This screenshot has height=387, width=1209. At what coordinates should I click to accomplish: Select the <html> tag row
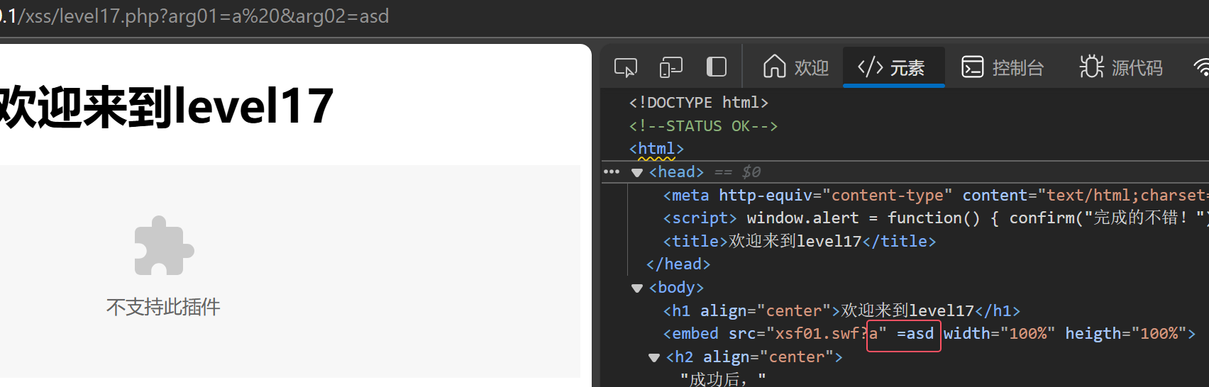pos(656,149)
